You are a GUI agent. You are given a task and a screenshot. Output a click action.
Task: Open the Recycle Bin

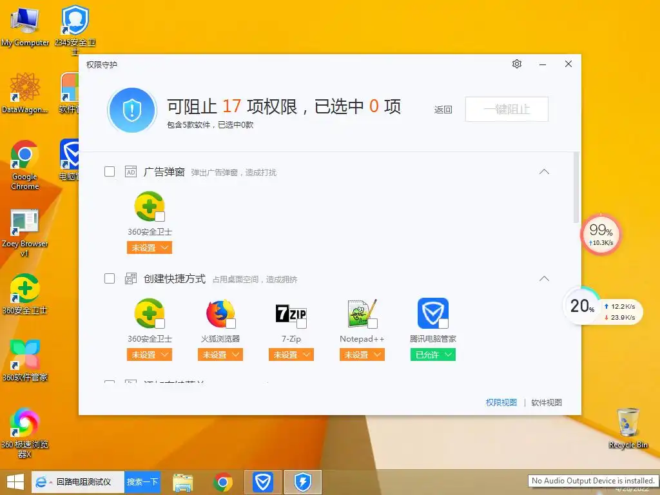click(x=628, y=428)
